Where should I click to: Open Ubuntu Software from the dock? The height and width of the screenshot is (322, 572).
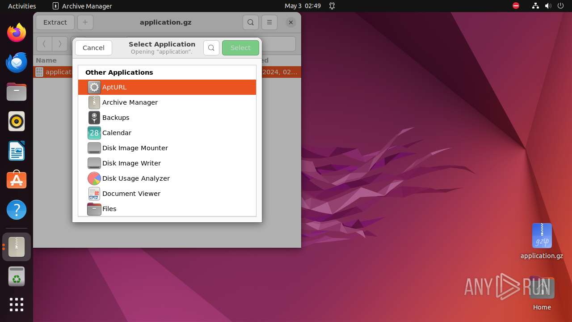(17, 180)
